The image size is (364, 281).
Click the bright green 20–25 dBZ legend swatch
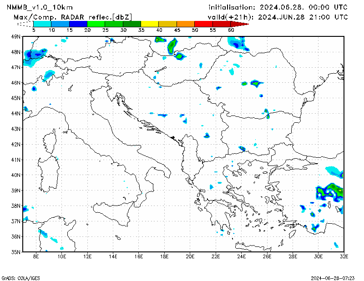(x=96, y=23)
